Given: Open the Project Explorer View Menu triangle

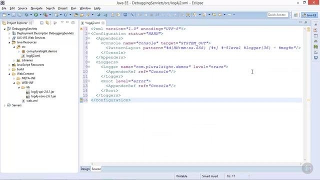Looking at the screenshot, I should 62,22.
